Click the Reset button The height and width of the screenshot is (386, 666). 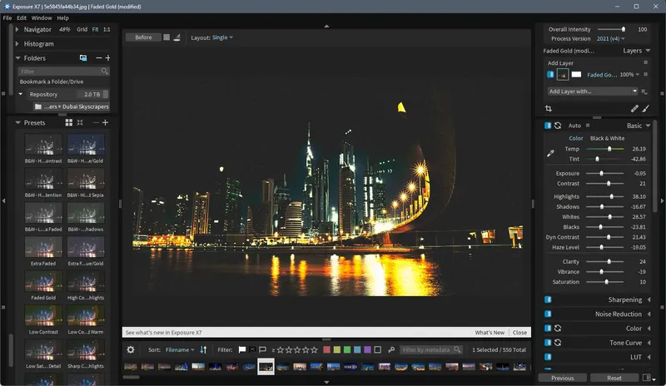(x=614, y=378)
